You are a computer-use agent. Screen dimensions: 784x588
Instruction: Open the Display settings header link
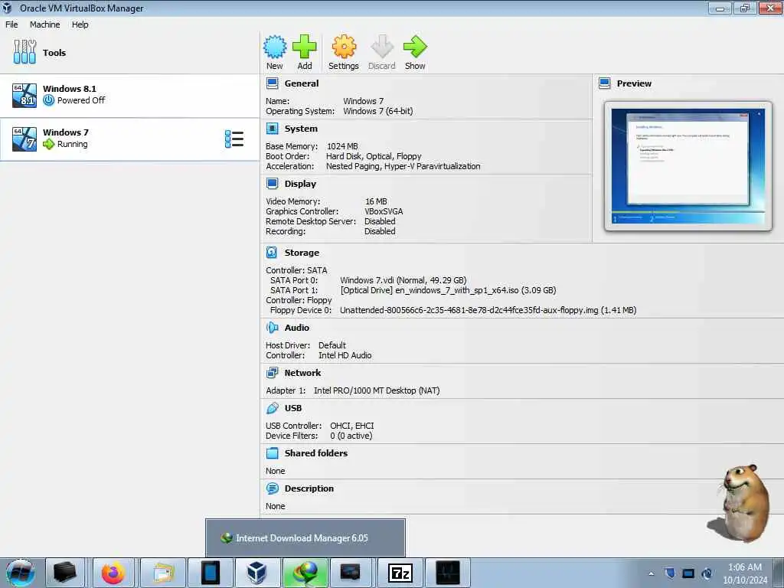pos(300,184)
